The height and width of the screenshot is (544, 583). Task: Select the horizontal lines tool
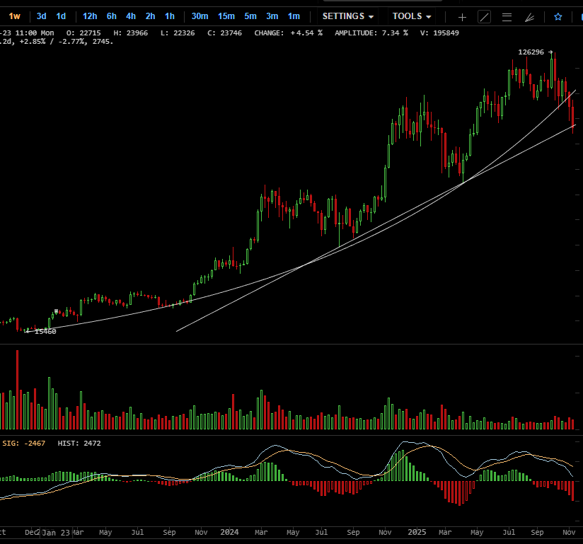[x=507, y=16]
